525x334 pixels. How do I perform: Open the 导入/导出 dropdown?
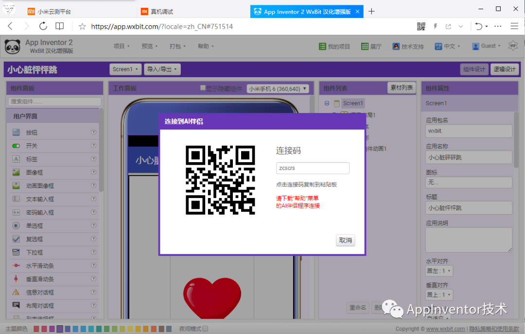click(x=162, y=69)
